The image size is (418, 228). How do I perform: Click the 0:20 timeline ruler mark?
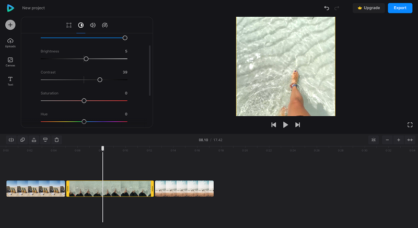[x=245, y=151]
